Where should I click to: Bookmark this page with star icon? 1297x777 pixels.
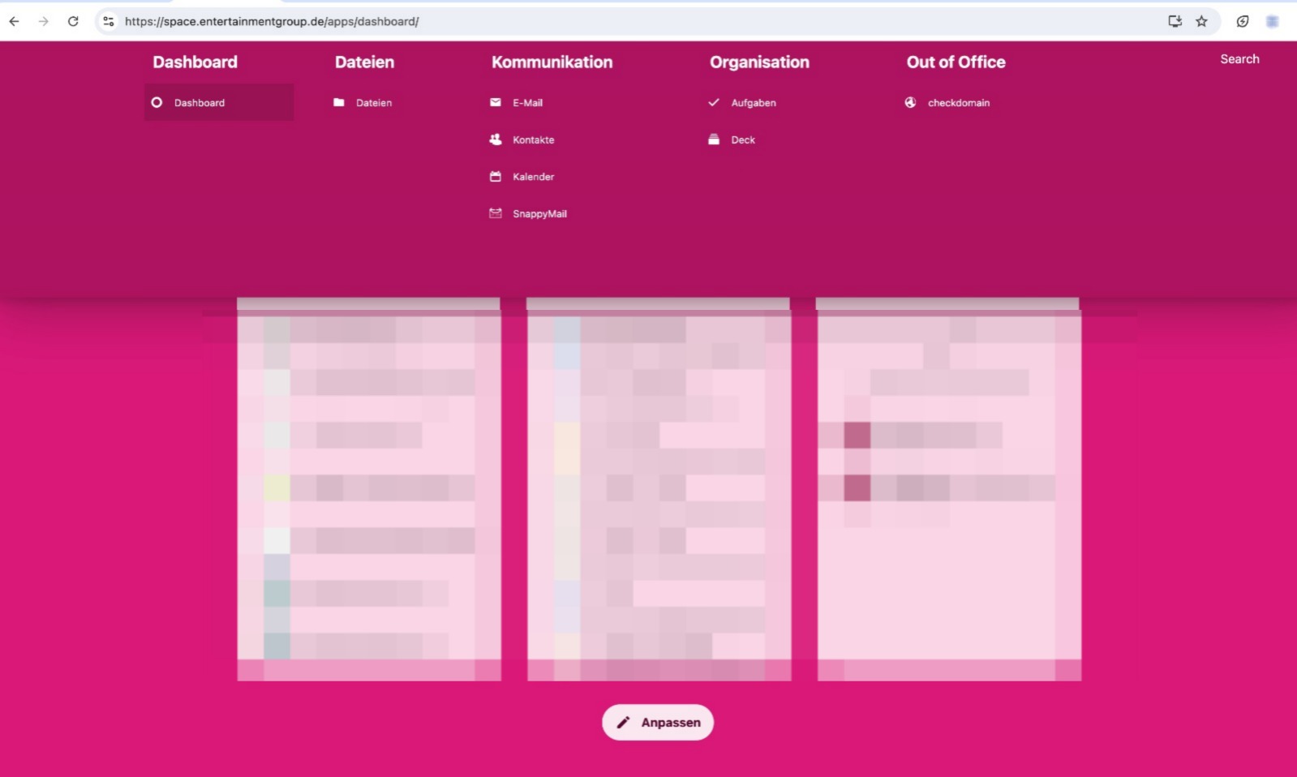tap(1201, 21)
